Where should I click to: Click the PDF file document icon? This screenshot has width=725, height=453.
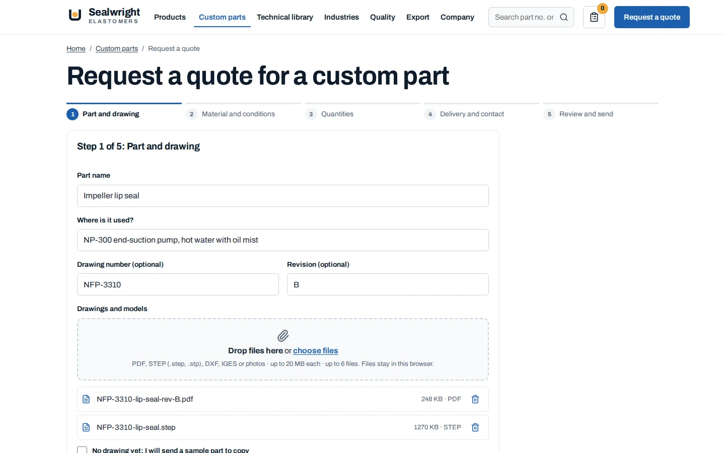click(x=86, y=399)
